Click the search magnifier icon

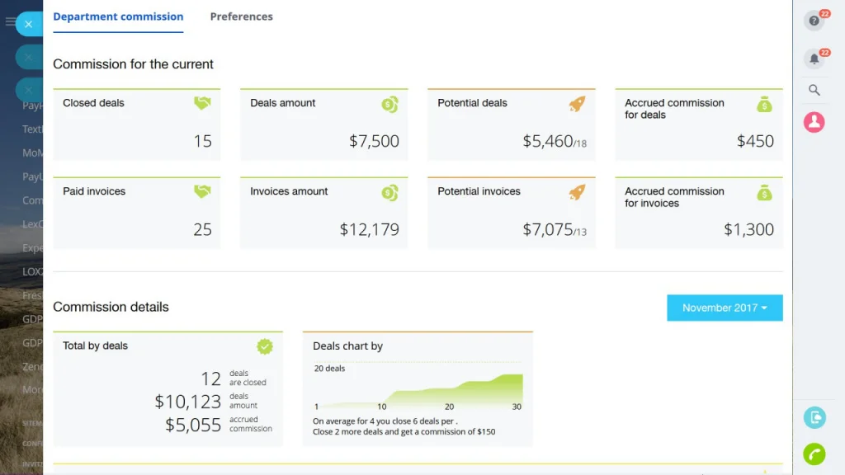pyautogui.click(x=814, y=90)
